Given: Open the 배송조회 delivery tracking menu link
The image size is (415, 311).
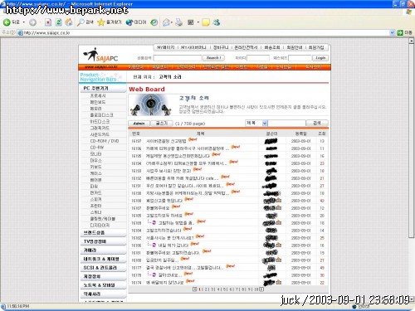Looking at the screenshot, I should click(272, 47).
